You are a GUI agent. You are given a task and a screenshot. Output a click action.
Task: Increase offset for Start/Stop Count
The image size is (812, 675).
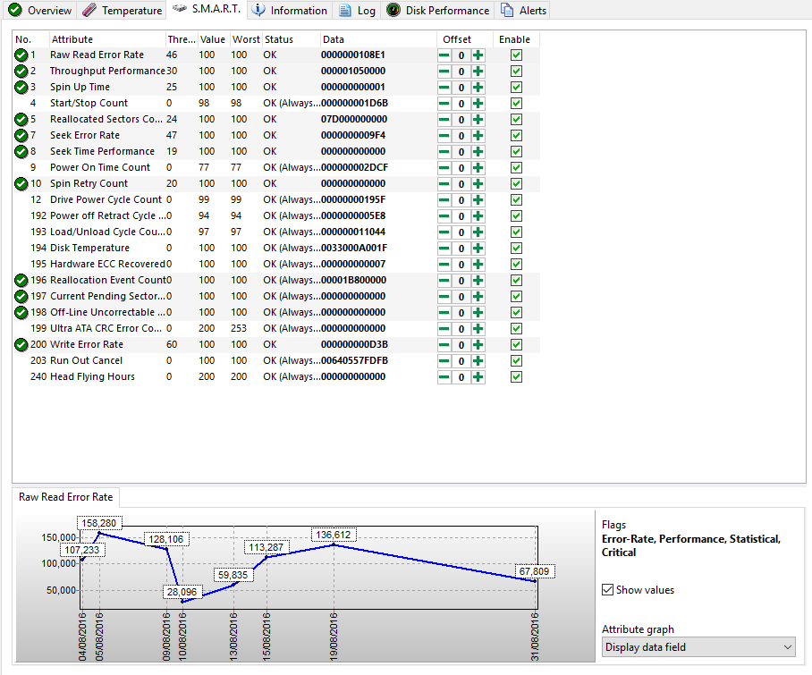click(x=478, y=104)
